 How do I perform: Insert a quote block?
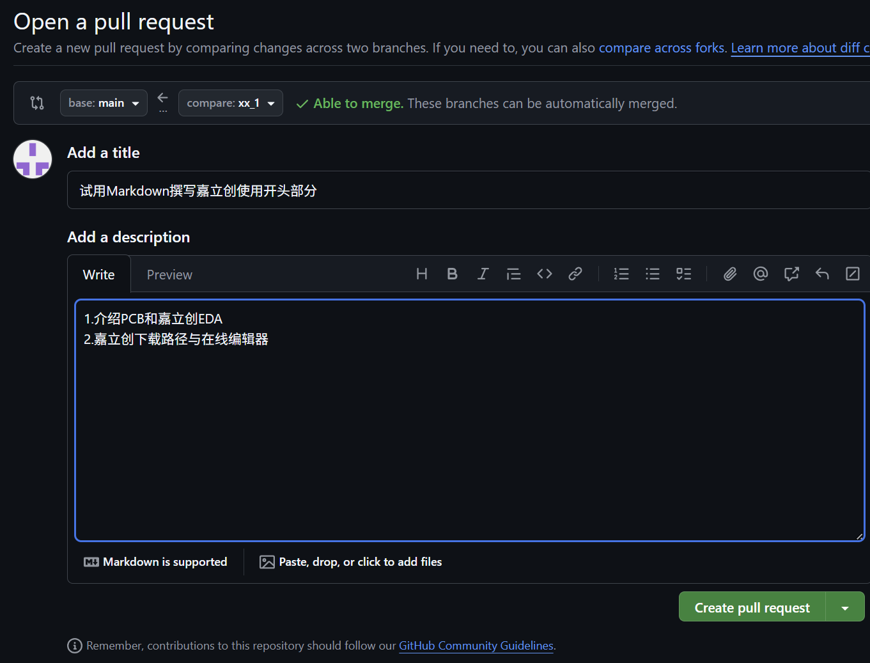[x=514, y=274]
